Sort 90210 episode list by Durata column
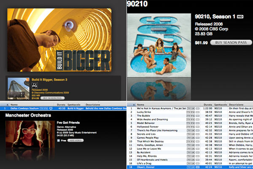The image size is (253, 169). tap(207, 104)
